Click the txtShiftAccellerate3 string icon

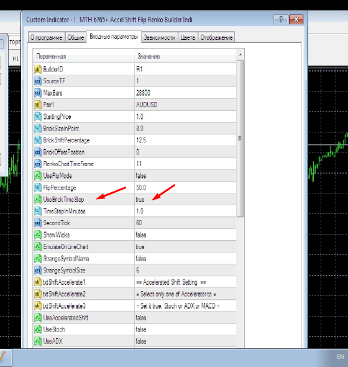[38, 306]
